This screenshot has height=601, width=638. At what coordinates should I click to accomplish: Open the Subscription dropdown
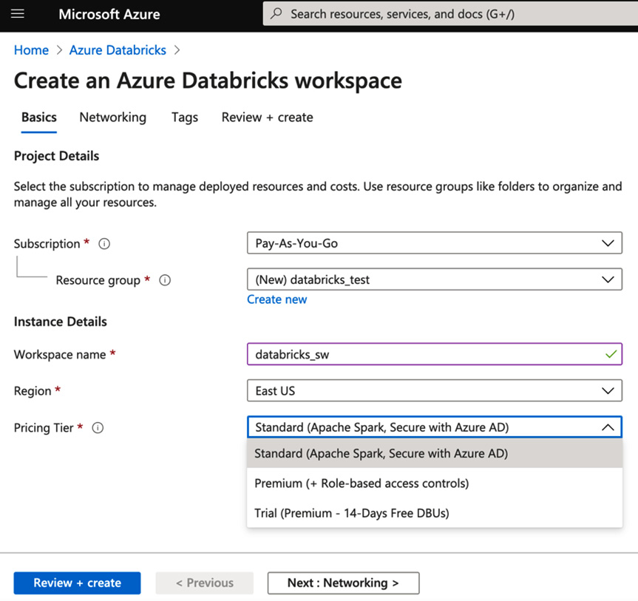434,243
